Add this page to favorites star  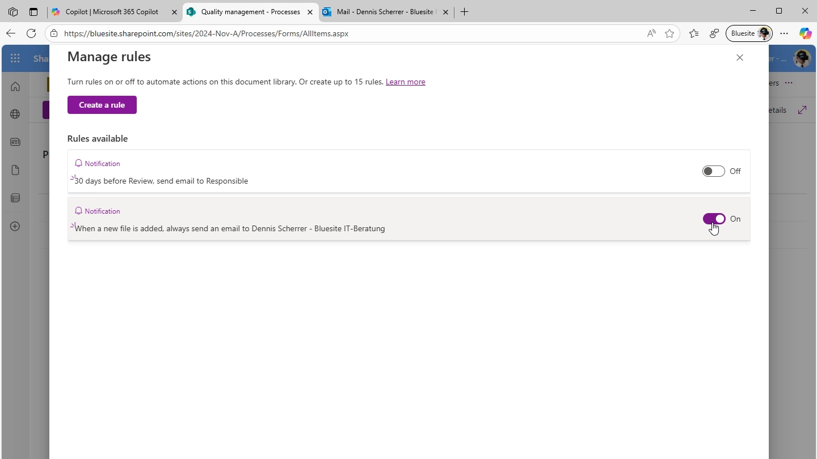tap(669, 33)
